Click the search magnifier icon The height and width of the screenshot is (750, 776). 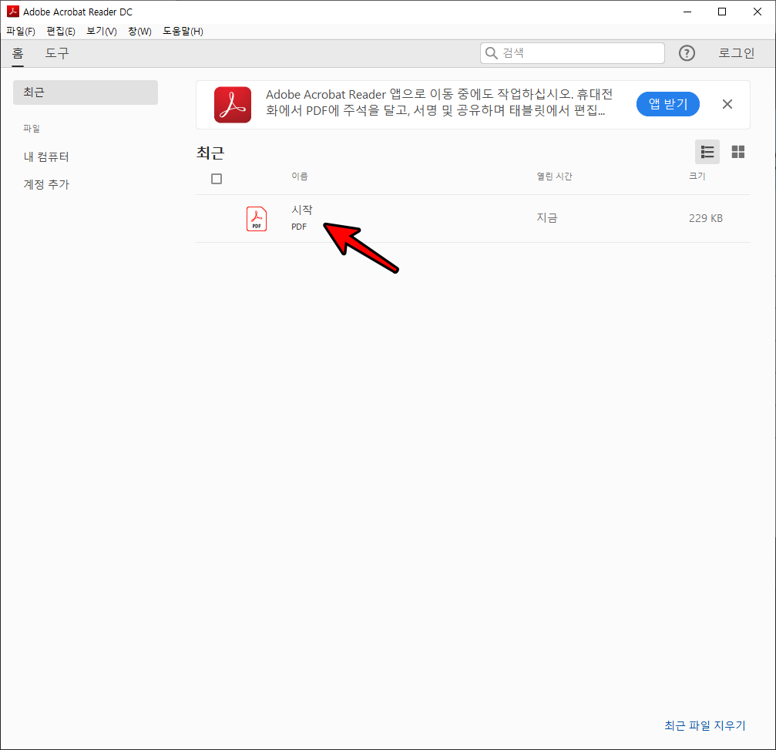point(491,53)
